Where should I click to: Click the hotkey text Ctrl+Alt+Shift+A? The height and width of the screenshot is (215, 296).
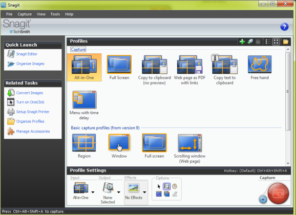[272, 170]
